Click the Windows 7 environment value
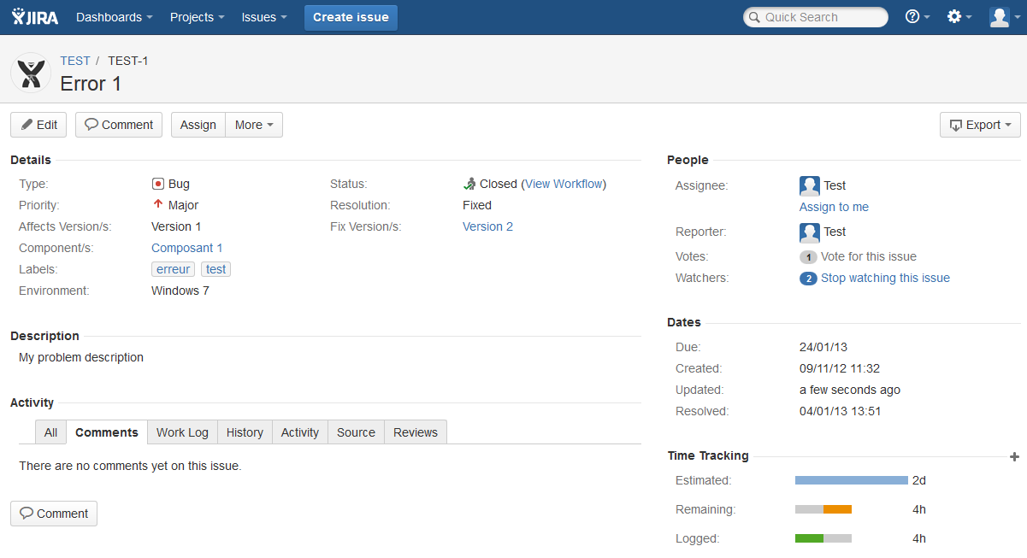This screenshot has height=558, width=1027. tap(180, 291)
